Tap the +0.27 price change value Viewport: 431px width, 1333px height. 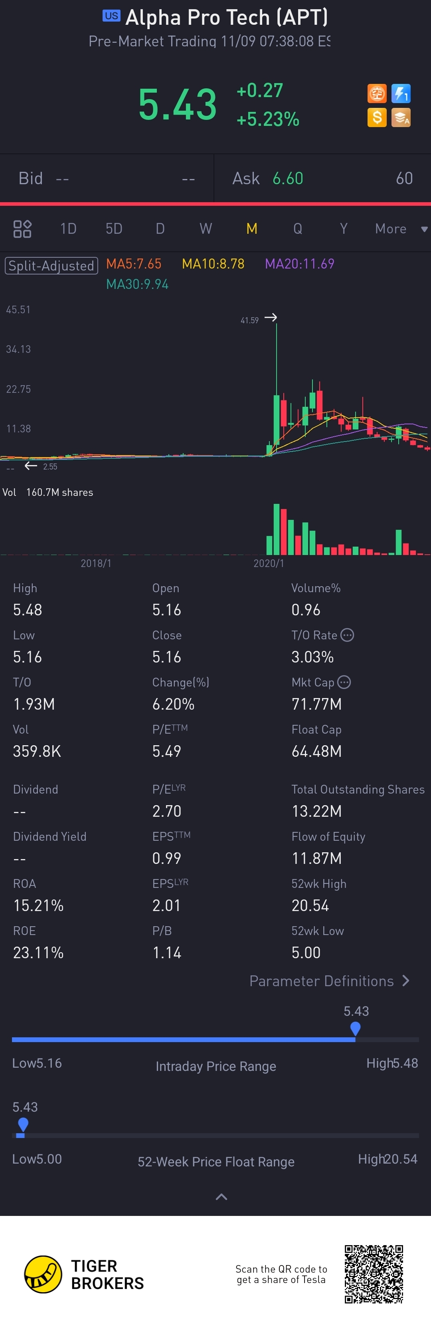[x=259, y=91]
